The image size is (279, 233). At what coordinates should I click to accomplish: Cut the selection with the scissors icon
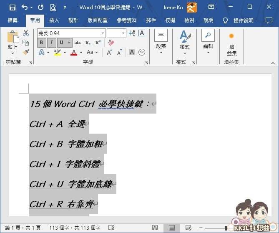click(26, 33)
